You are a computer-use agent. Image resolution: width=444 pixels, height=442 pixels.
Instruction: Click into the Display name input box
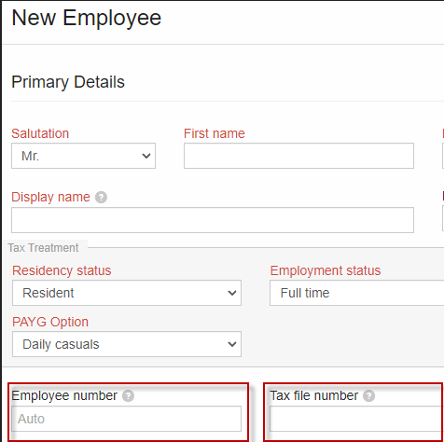click(213, 220)
